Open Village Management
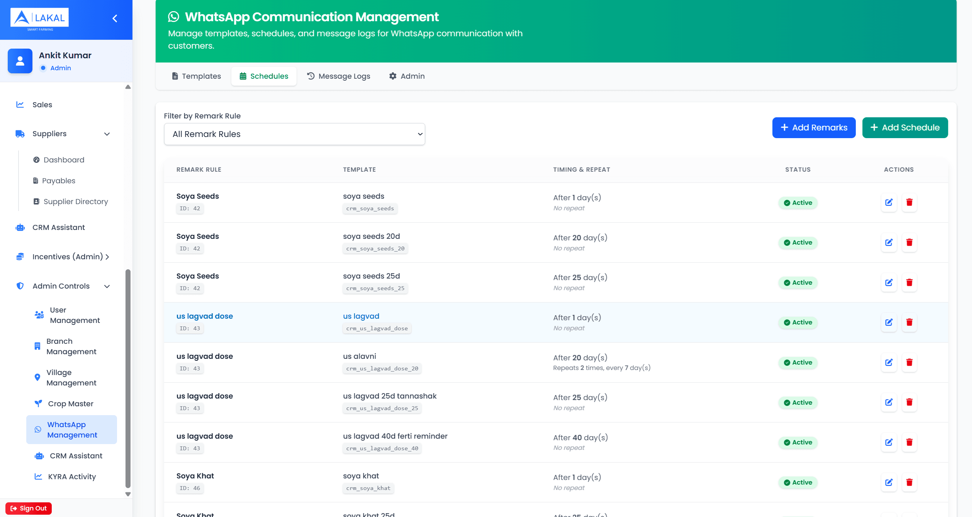This screenshot has height=517, width=972. coord(71,378)
